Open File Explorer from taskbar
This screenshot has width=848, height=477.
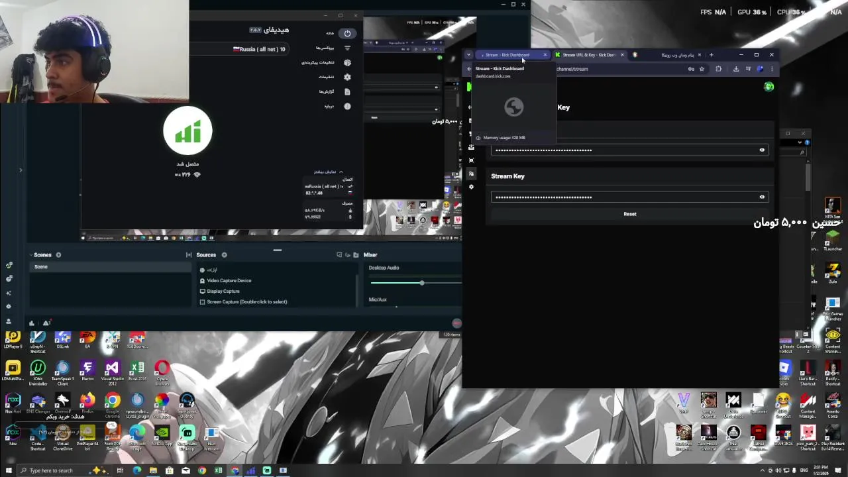coord(153,470)
